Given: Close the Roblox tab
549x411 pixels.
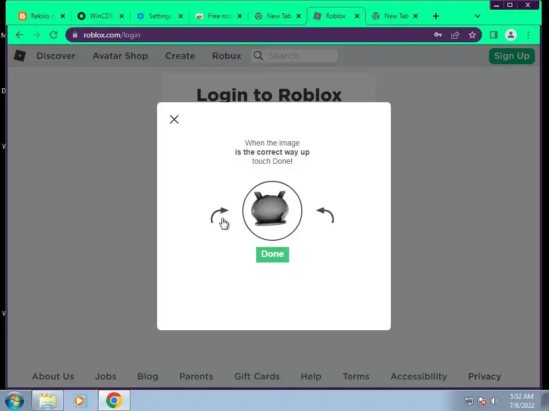Looking at the screenshot, I should point(357,16).
